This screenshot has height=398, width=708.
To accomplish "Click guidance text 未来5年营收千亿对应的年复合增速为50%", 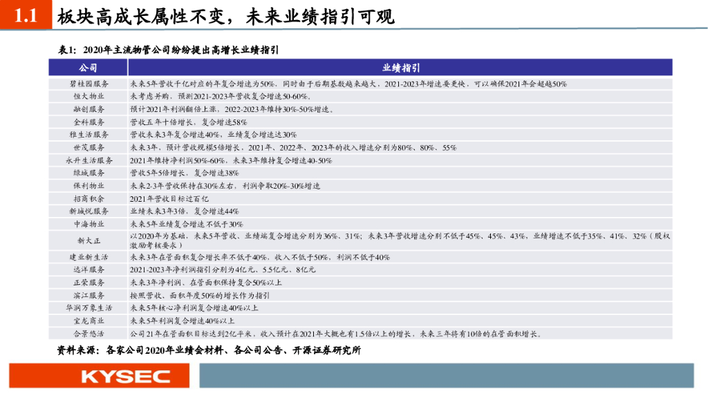I will coord(203,84).
